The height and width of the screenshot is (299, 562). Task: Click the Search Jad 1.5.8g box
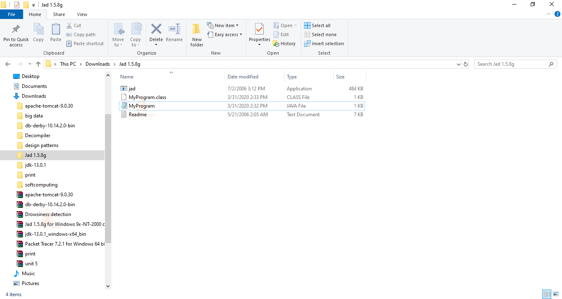516,64
